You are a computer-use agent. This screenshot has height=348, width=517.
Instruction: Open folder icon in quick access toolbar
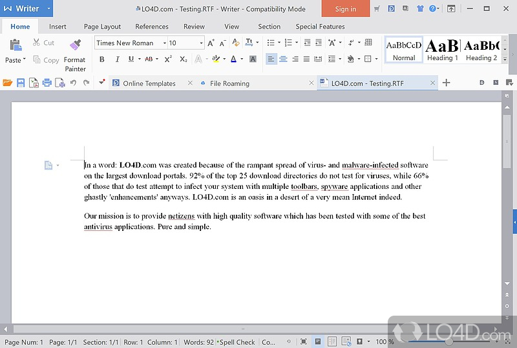pos(8,83)
